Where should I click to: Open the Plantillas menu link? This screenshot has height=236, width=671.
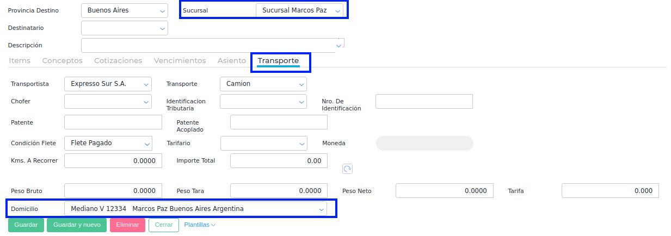pos(200,225)
